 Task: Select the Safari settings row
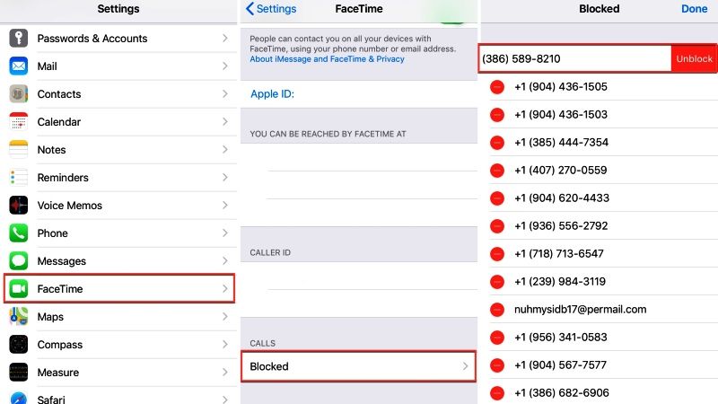[x=119, y=397]
